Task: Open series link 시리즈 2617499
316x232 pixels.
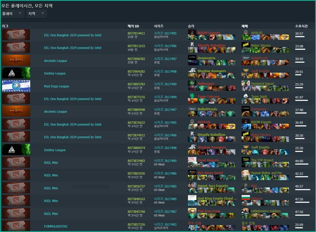Action: pyautogui.click(x=165, y=84)
